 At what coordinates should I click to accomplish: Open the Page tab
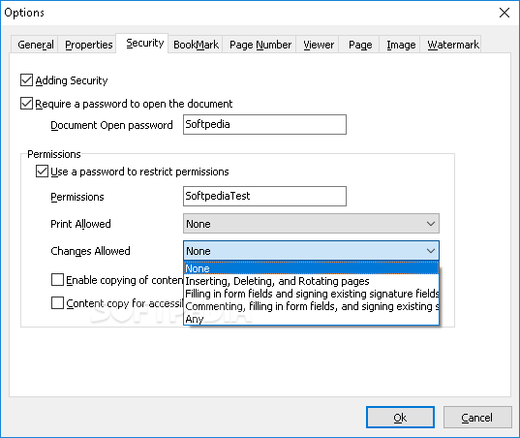(360, 45)
